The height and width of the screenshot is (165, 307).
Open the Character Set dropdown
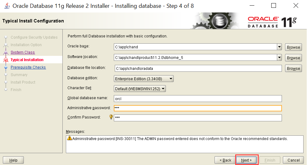pyautogui.click(x=140, y=89)
